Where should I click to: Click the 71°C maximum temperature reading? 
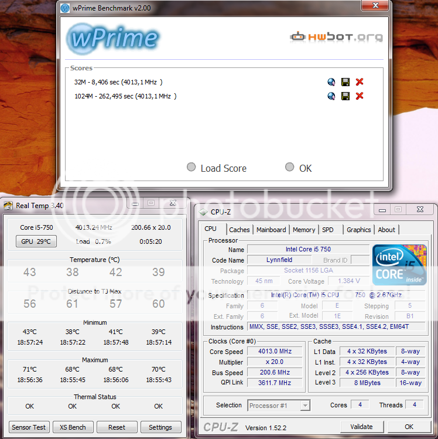[x=30, y=369]
